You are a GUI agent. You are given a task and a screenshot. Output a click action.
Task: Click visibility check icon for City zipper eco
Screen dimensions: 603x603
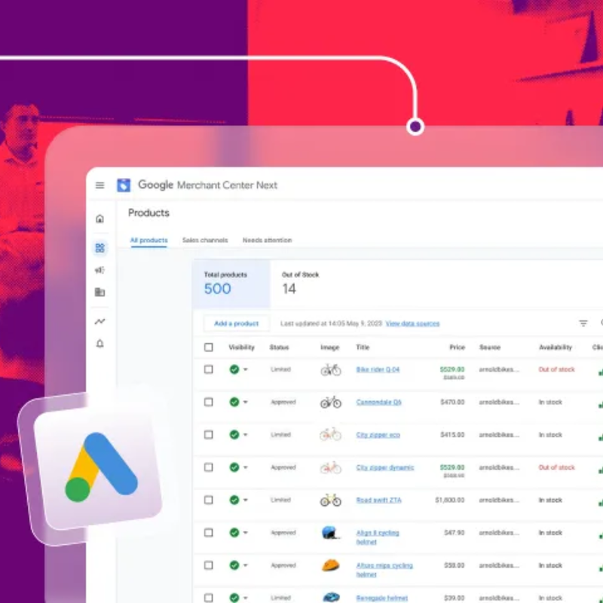[x=234, y=435]
